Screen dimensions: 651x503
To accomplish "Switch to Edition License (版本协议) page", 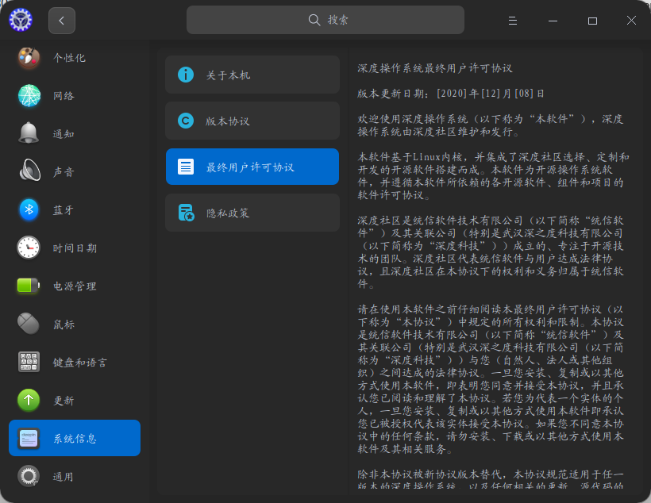I will [252, 121].
